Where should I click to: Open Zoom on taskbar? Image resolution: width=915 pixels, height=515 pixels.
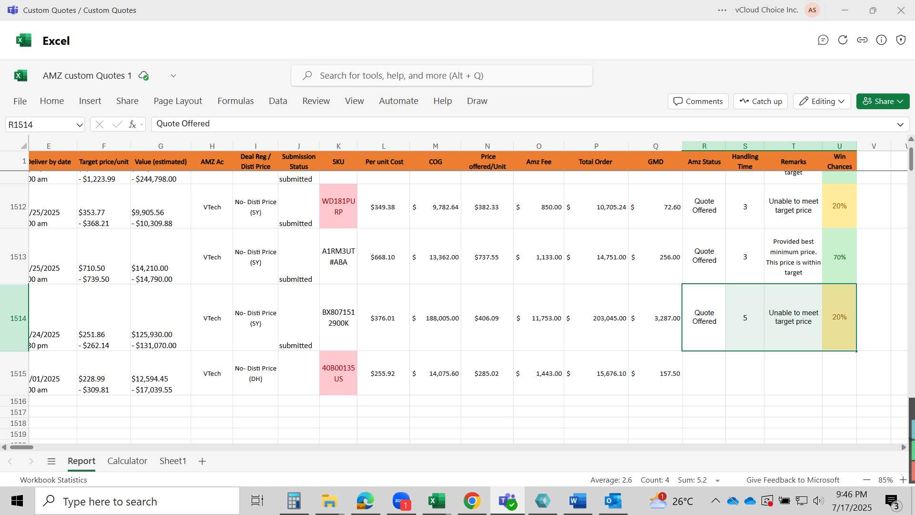click(401, 501)
